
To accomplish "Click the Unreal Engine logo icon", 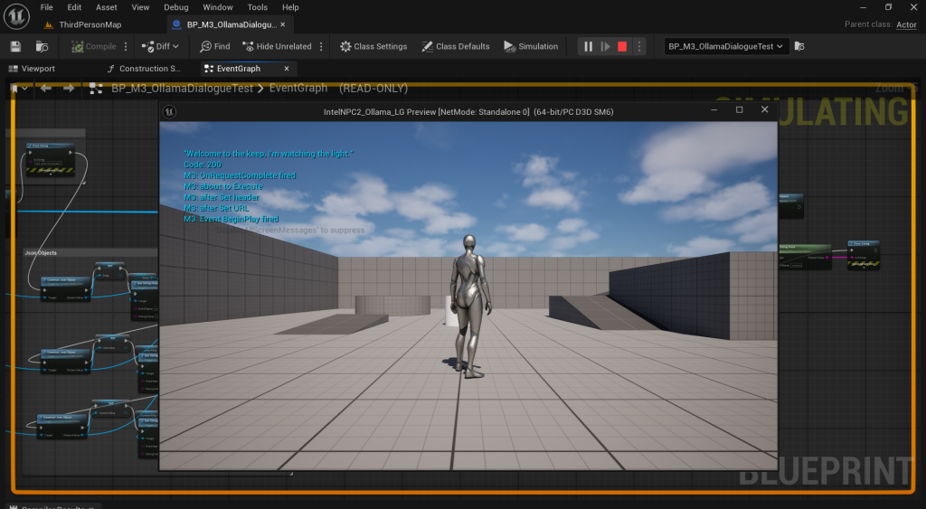I will click(x=16, y=16).
